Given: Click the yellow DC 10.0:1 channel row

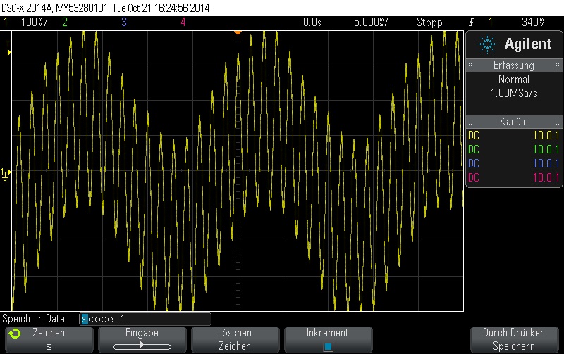Looking at the screenshot, I should coord(514,135).
